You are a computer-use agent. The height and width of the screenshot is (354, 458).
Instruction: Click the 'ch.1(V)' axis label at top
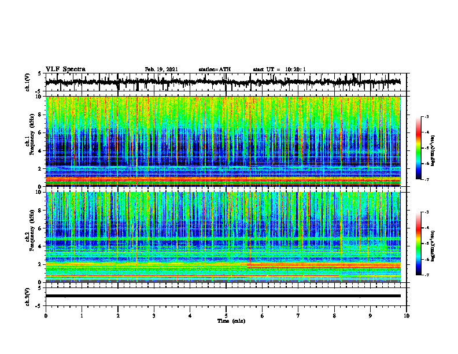pyautogui.click(x=28, y=82)
